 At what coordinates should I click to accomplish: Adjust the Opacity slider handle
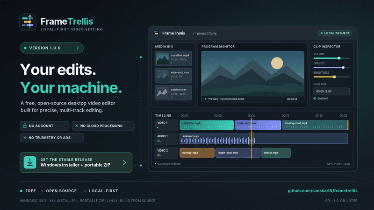pos(343,68)
